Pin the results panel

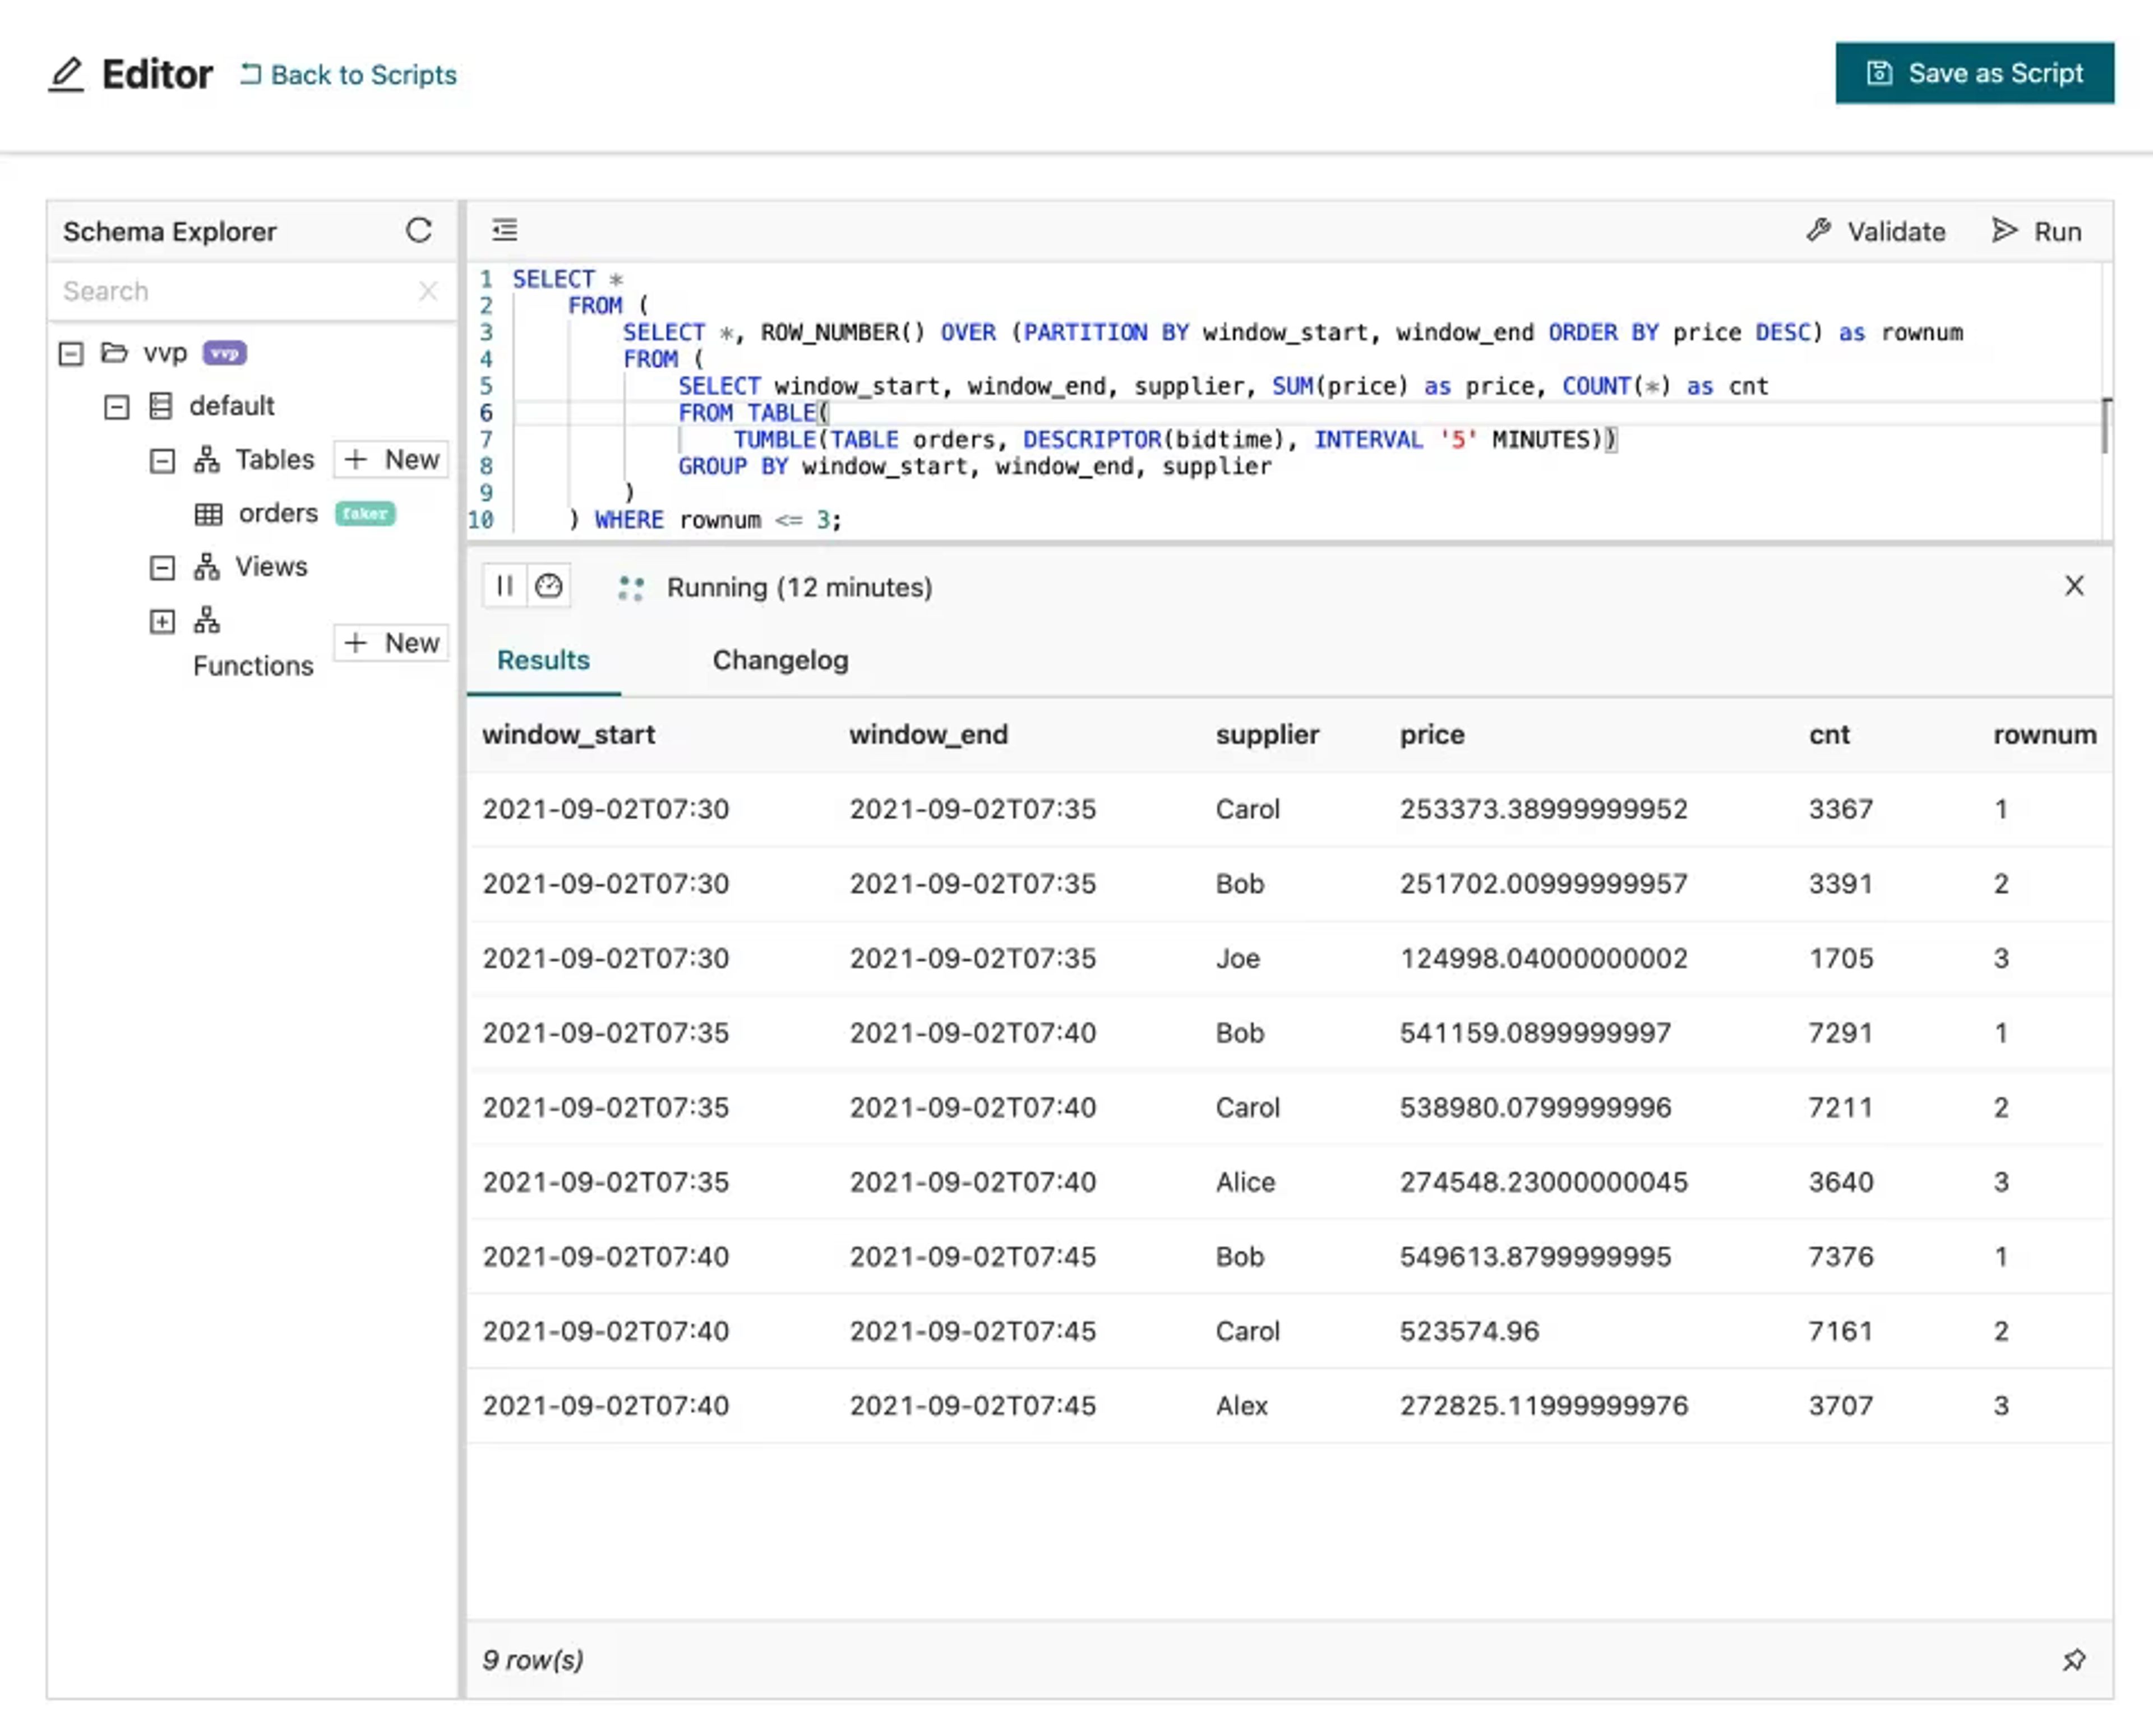[x=2074, y=1660]
